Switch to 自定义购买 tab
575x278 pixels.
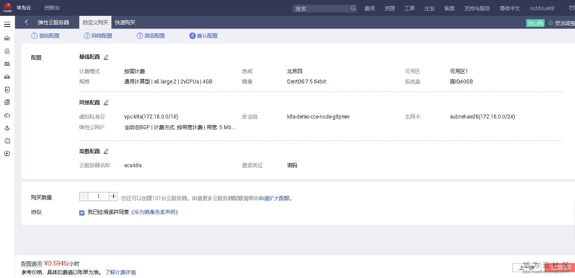95,22
